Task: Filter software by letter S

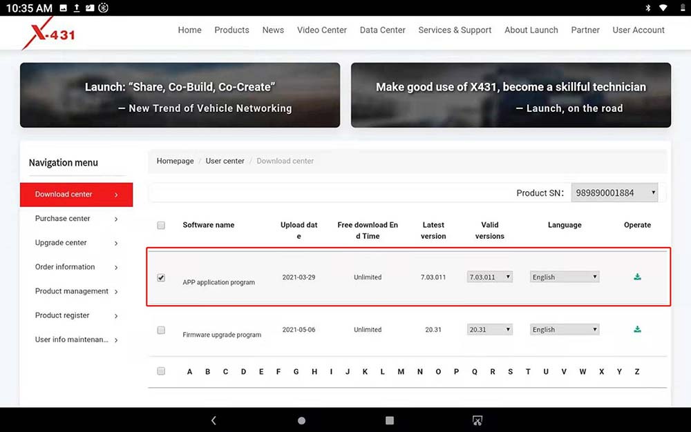Action: (x=511, y=372)
